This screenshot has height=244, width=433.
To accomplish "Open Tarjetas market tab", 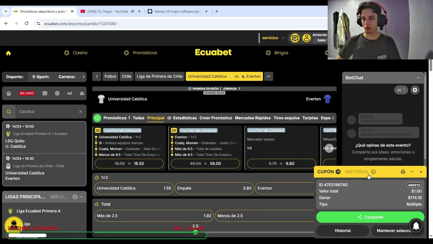I will 310,118.
